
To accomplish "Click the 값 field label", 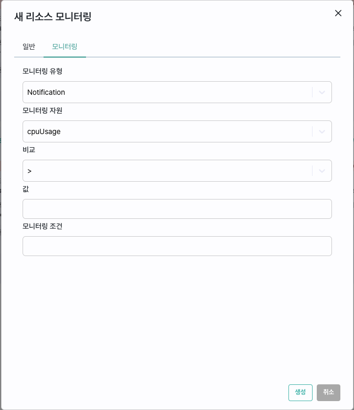I will tap(26, 189).
